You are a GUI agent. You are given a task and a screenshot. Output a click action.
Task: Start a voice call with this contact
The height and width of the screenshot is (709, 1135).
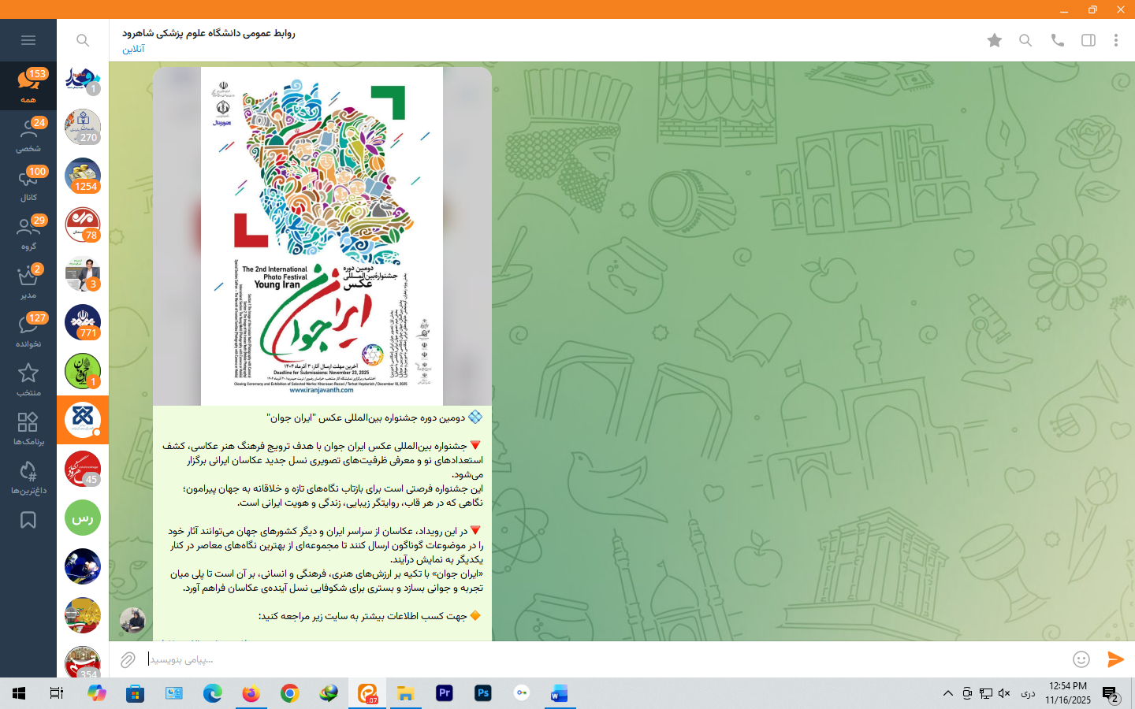(x=1057, y=40)
